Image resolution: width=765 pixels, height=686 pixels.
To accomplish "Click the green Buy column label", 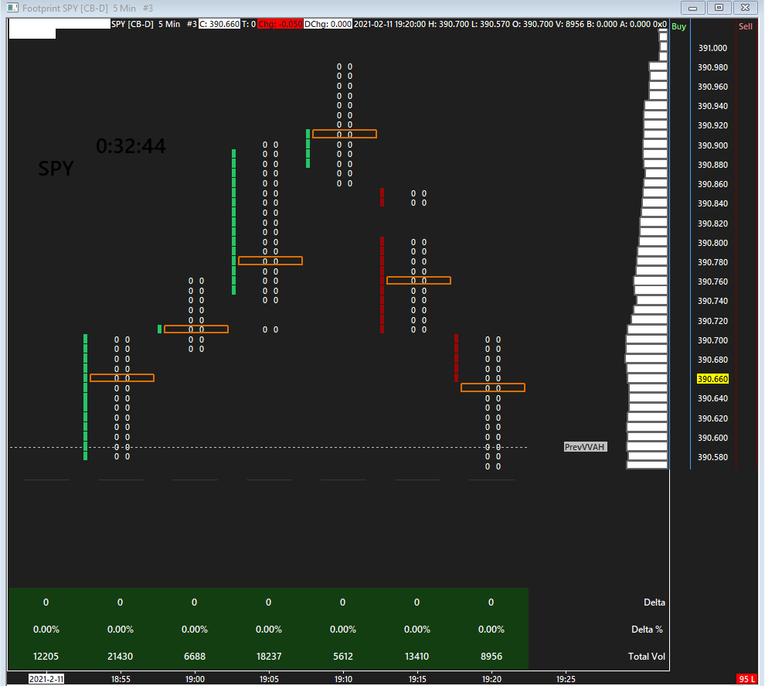I will click(678, 26).
